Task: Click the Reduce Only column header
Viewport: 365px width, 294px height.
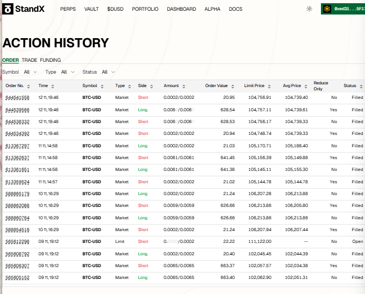Action: pyautogui.click(x=321, y=86)
